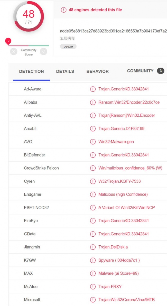Select the DETECTION tab
The width and height of the screenshot is (167, 306).
[x=31, y=71]
